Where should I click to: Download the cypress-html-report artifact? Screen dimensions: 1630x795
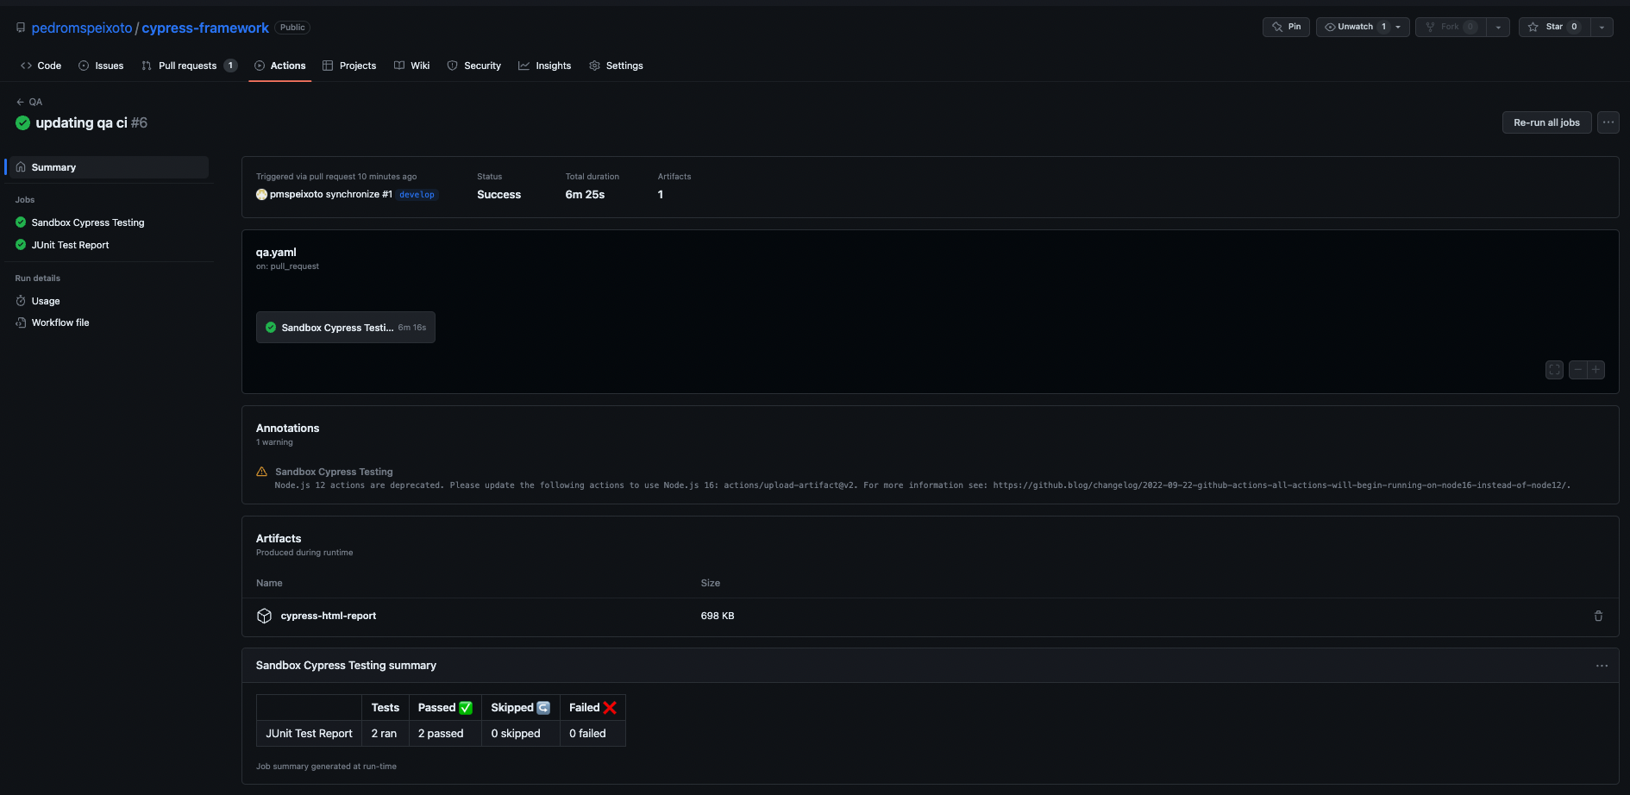(x=329, y=616)
